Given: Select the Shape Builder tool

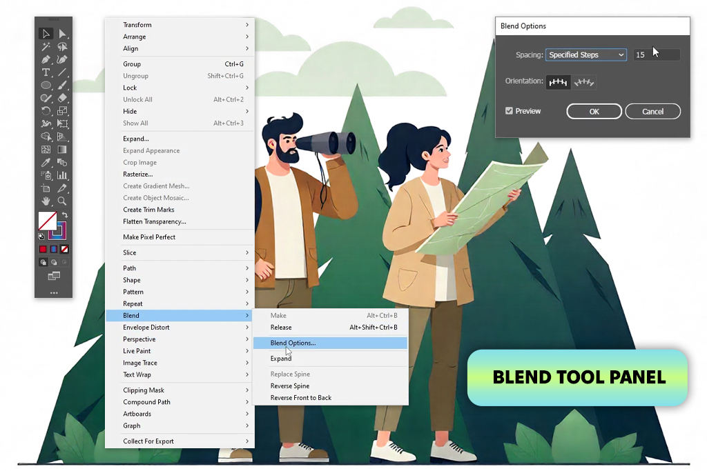Looking at the screenshot, I should [x=46, y=137].
